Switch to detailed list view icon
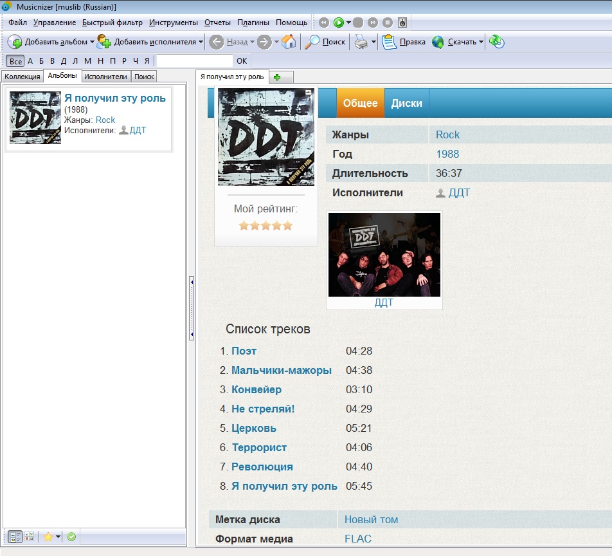The image size is (612, 556). pos(15,537)
